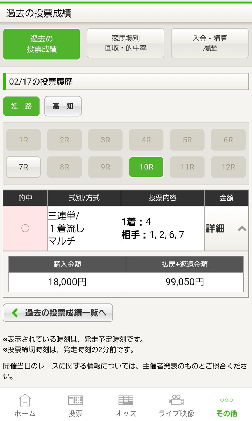Click the 99,050円 payout amount cell
Screen dimensions: 252x421
click(x=184, y=282)
